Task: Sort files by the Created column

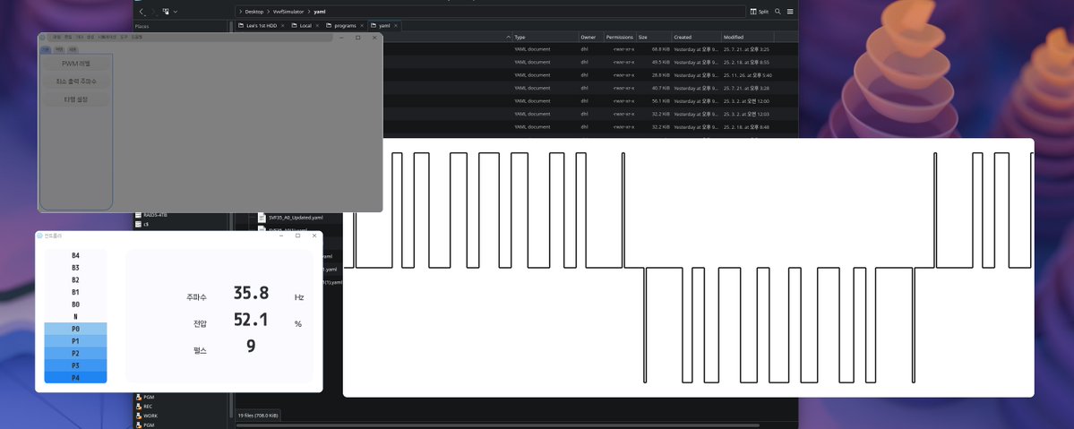Action: pos(697,37)
